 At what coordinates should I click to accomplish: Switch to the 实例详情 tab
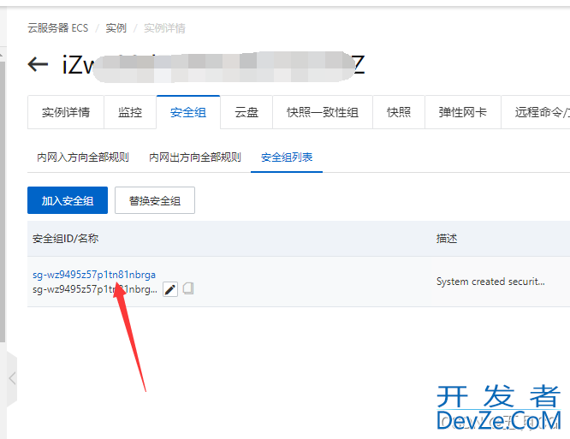tap(66, 112)
